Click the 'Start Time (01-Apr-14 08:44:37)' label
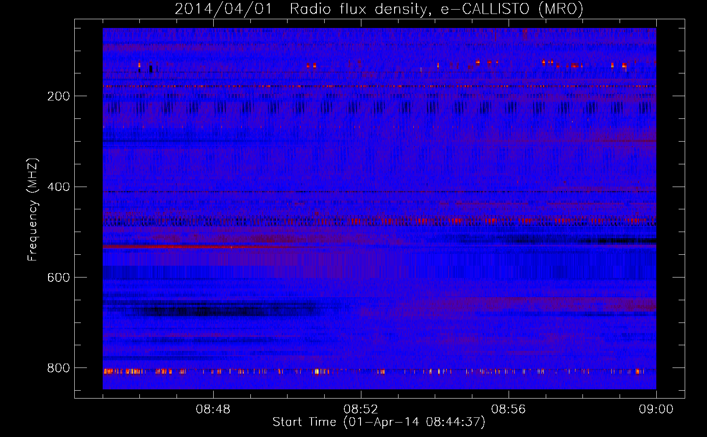This screenshot has width=707, height=437. pyautogui.click(x=379, y=422)
